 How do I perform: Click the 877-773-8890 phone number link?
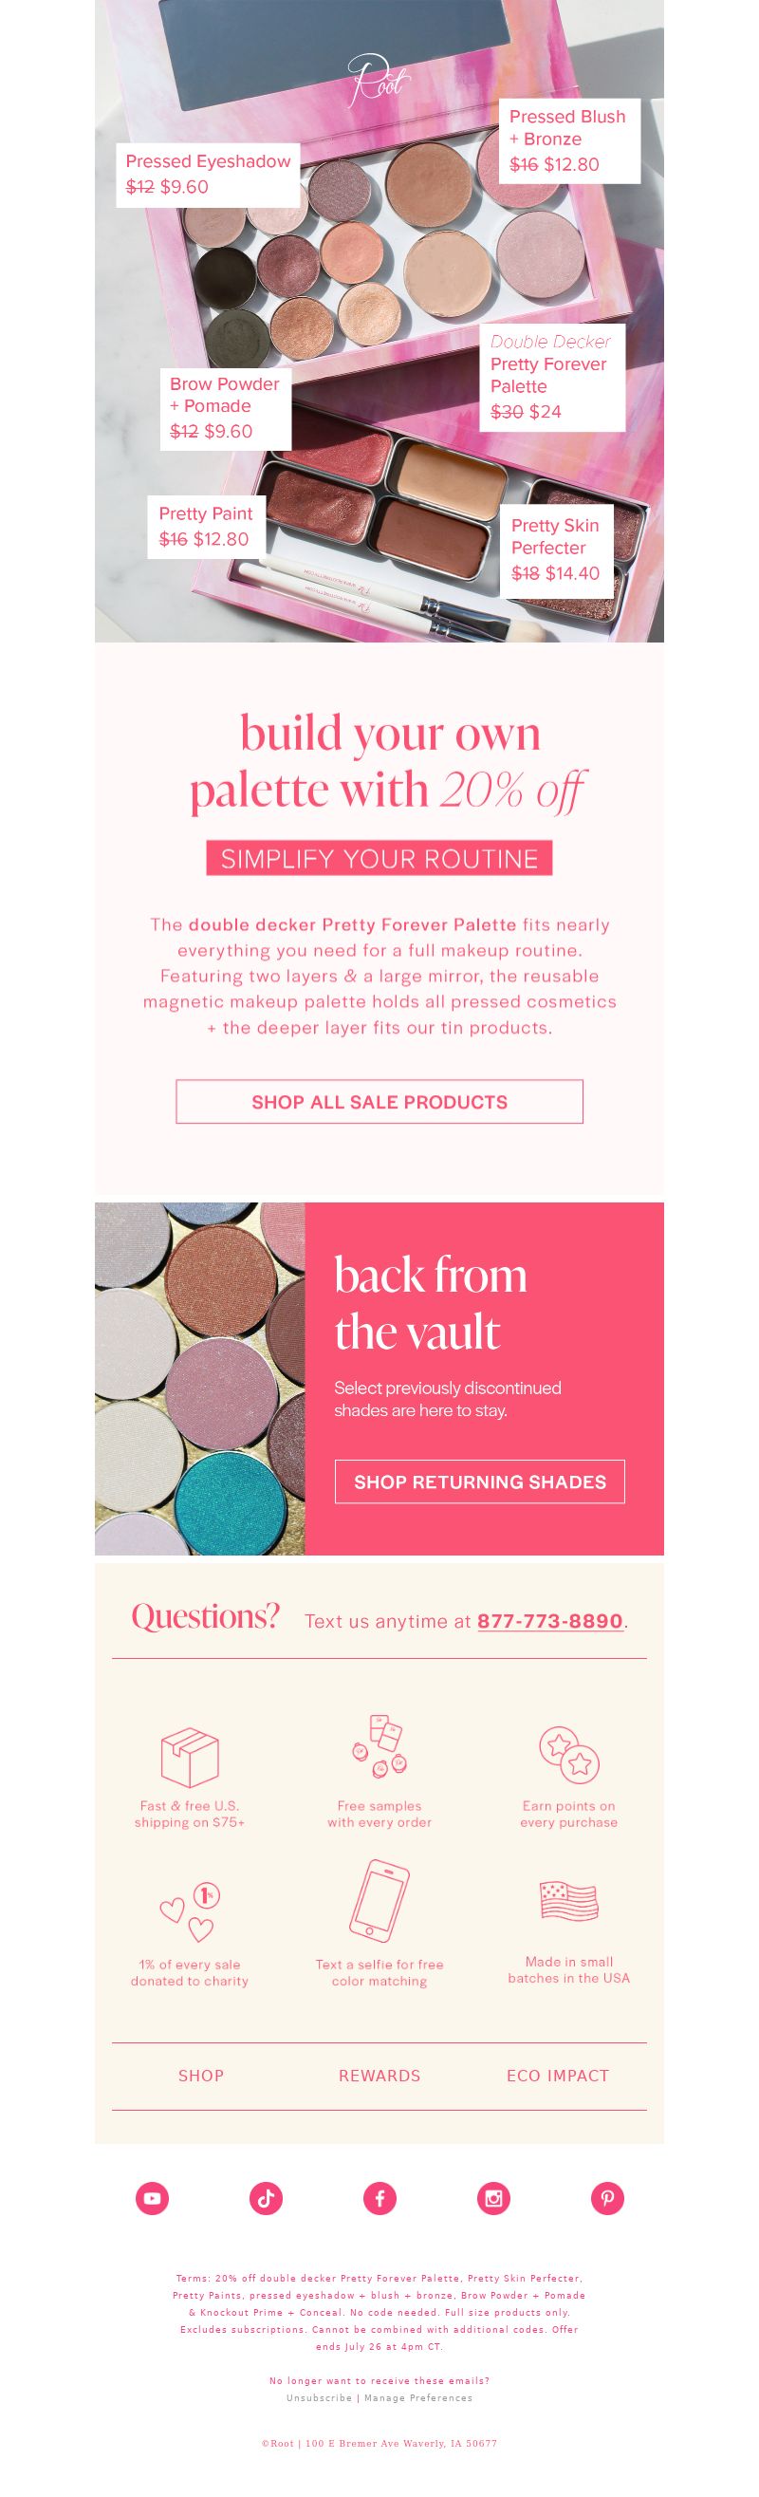(x=549, y=1621)
